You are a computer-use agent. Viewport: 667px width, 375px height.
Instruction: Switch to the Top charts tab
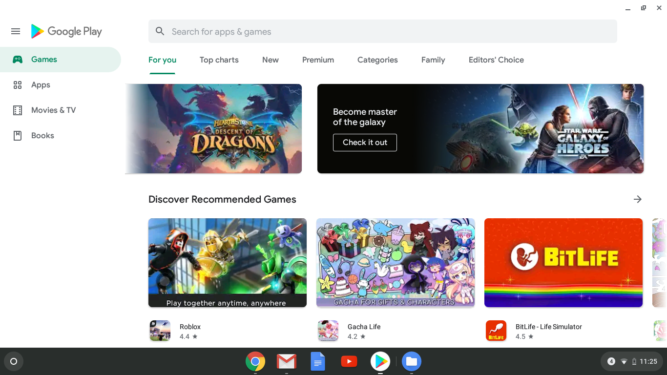tap(219, 60)
